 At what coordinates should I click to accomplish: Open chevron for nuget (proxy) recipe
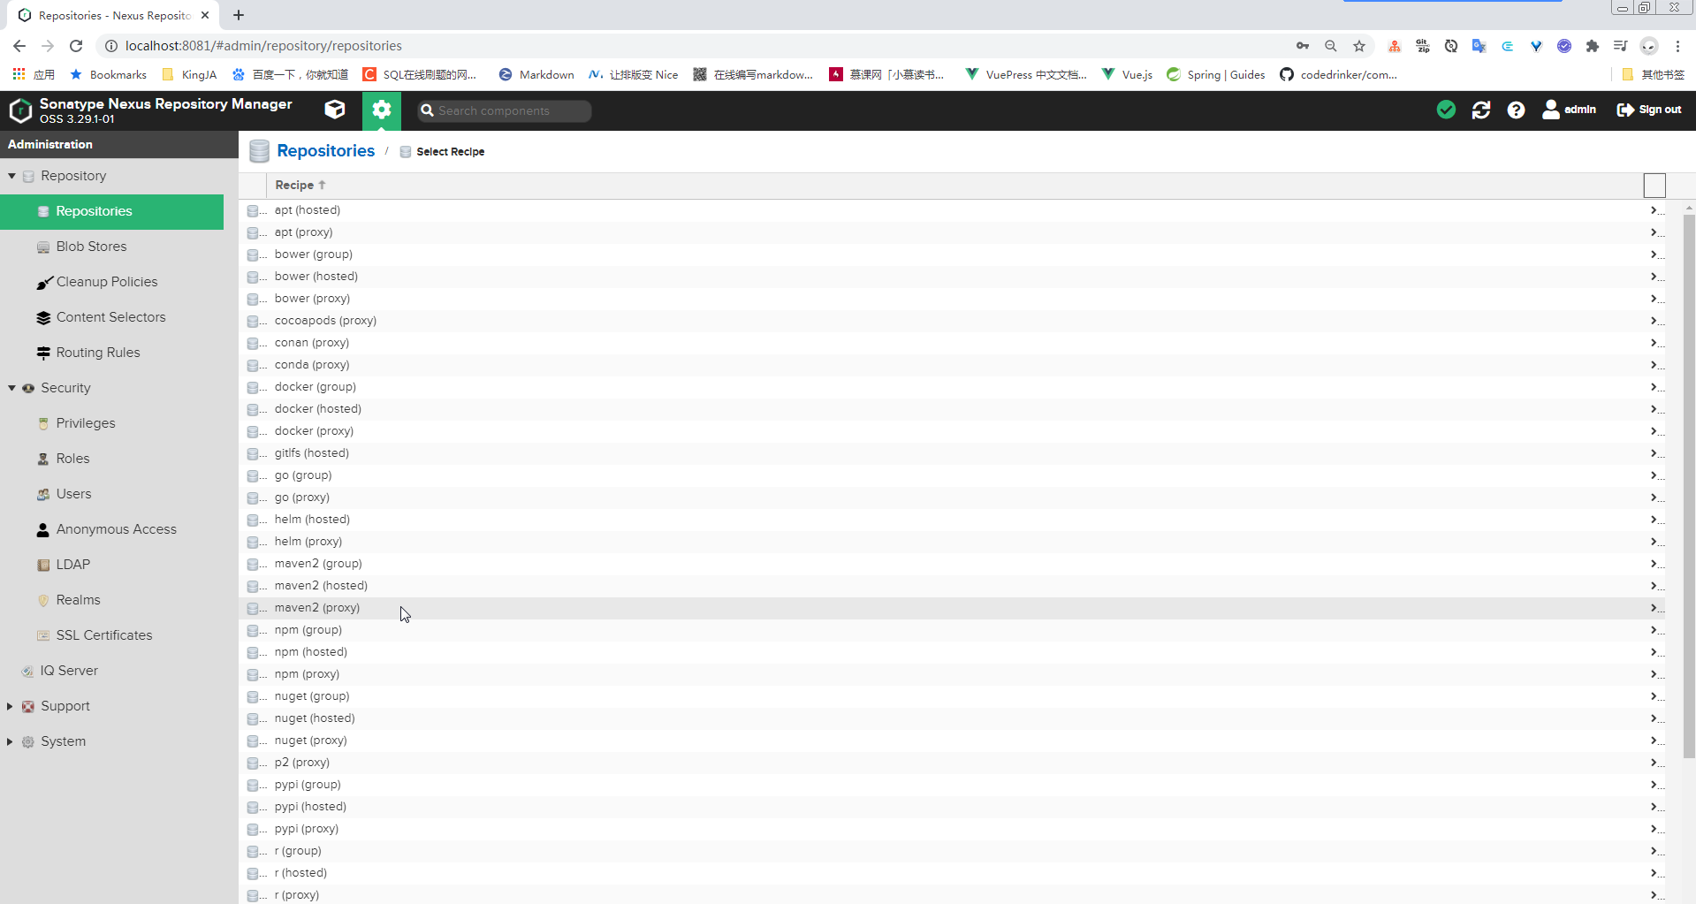pyautogui.click(x=1654, y=741)
